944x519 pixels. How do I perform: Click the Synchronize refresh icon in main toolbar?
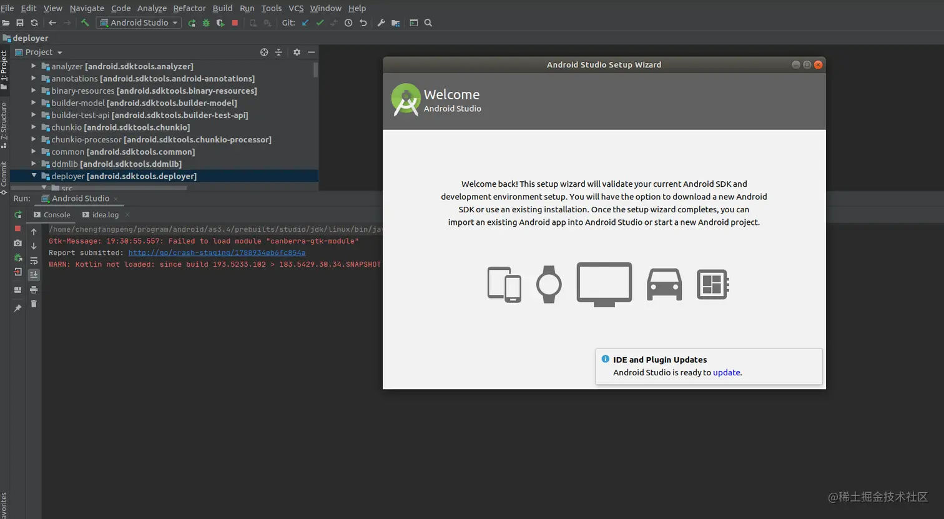(x=34, y=23)
